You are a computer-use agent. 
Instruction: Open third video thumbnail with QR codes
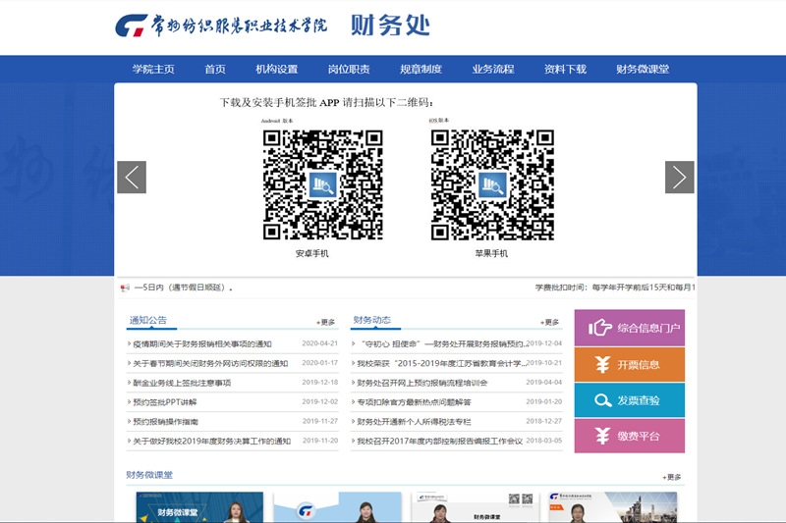(475, 507)
